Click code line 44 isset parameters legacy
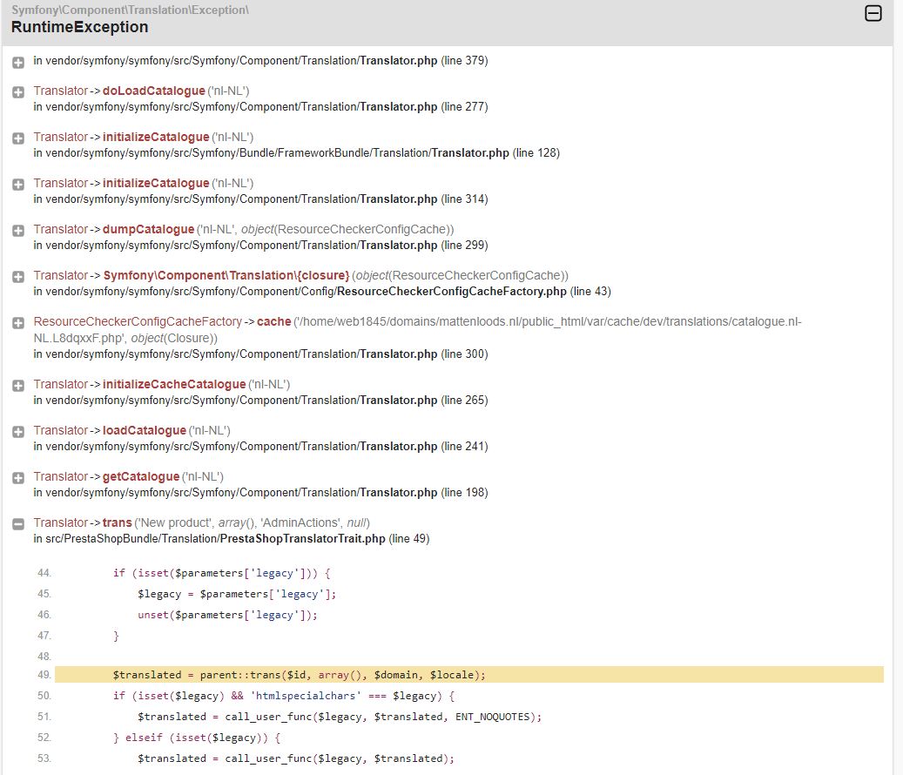Viewport: 903px width, 775px height. tap(222, 573)
